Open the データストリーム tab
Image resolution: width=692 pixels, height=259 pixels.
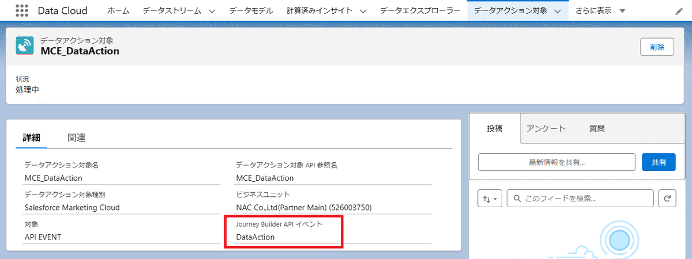pos(171,11)
